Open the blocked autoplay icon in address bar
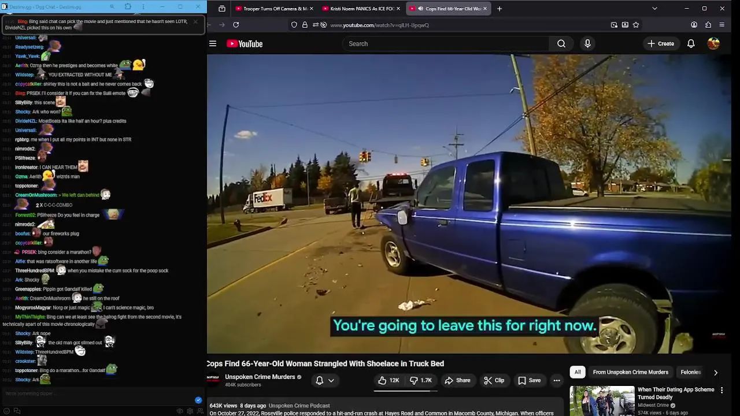Screen dimensions: 740x416 tap(324, 25)
